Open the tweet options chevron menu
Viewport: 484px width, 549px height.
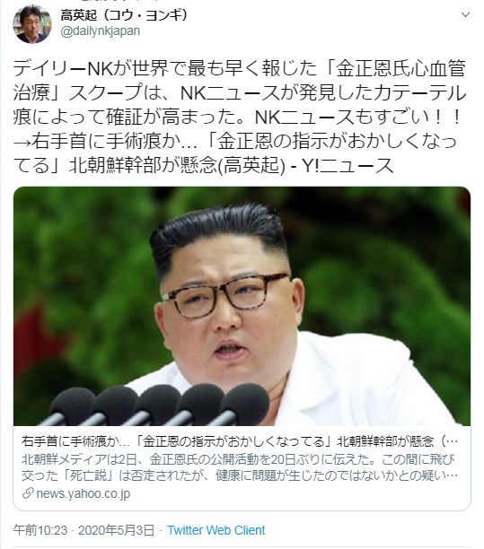pyautogui.click(x=465, y=14)
